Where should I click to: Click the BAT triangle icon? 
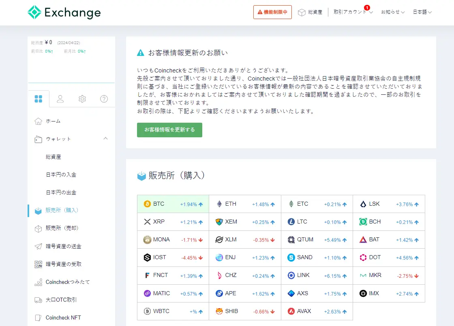tap(363, 240)
